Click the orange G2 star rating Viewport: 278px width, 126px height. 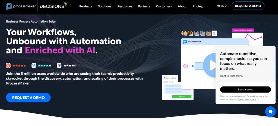(x=19, y=66)
